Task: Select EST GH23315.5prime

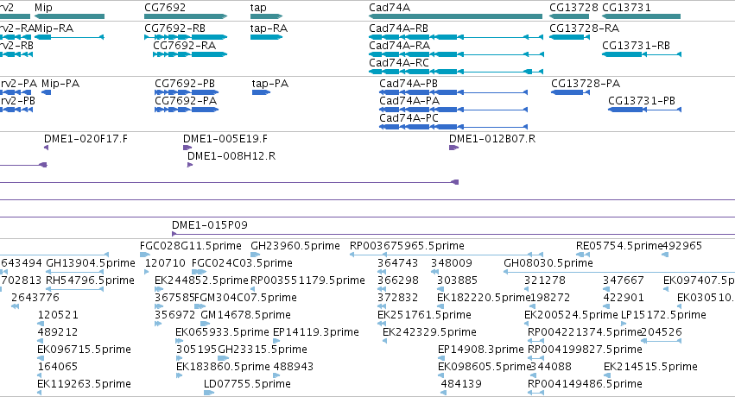Action: click(x=224, y=359)
